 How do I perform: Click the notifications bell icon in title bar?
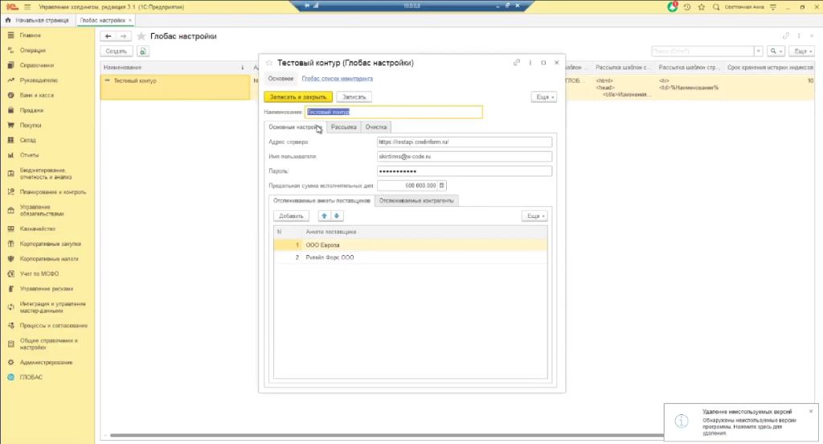click(x=673, y=6)
